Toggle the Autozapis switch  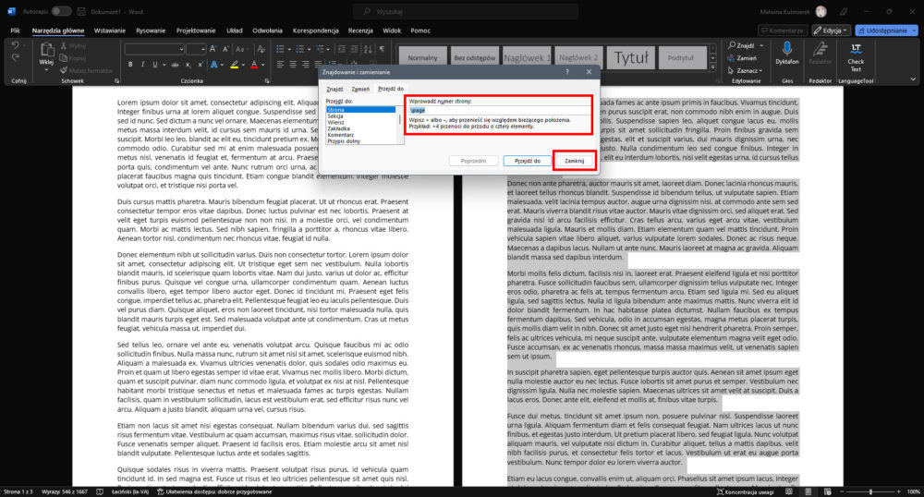click(61, 11)
